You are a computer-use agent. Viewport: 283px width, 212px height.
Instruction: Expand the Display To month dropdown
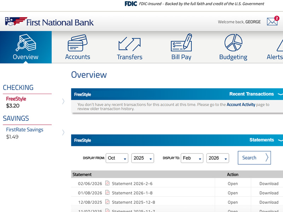pos(192,158)
